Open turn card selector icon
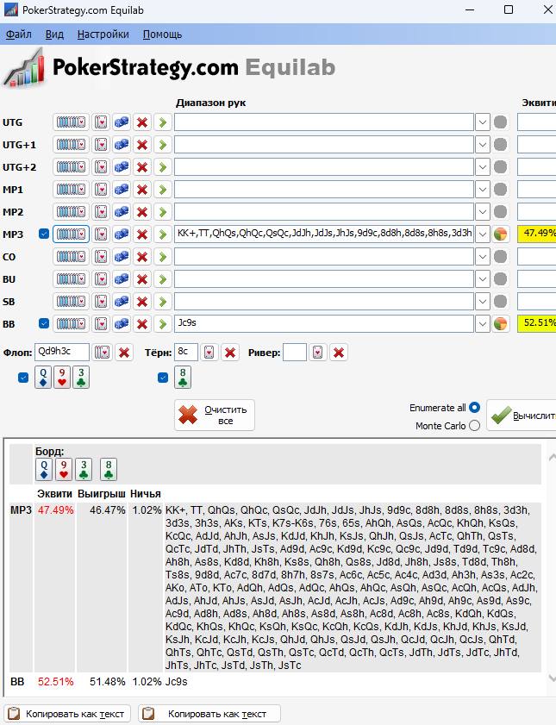 (209, 353)
